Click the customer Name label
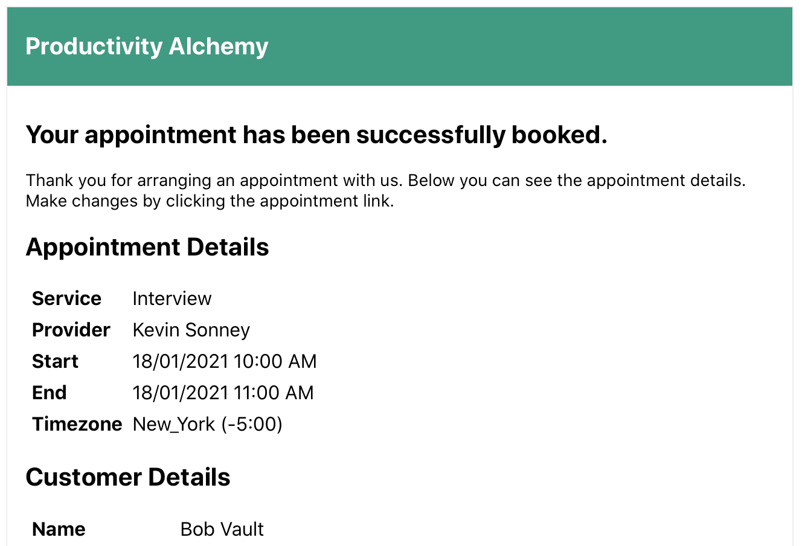 point(59,529)
